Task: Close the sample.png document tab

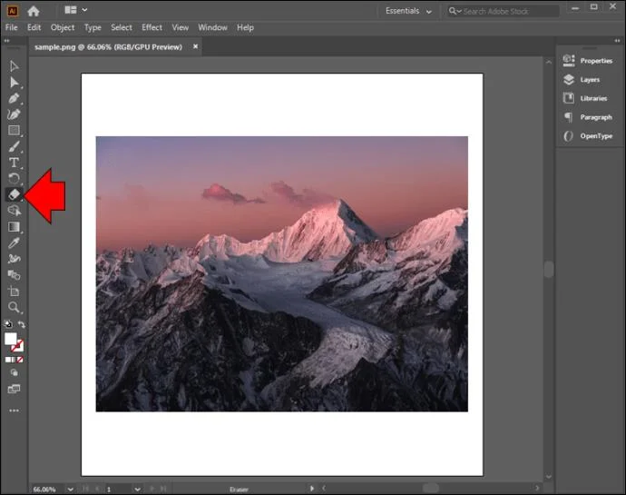Action: (196, 46)
